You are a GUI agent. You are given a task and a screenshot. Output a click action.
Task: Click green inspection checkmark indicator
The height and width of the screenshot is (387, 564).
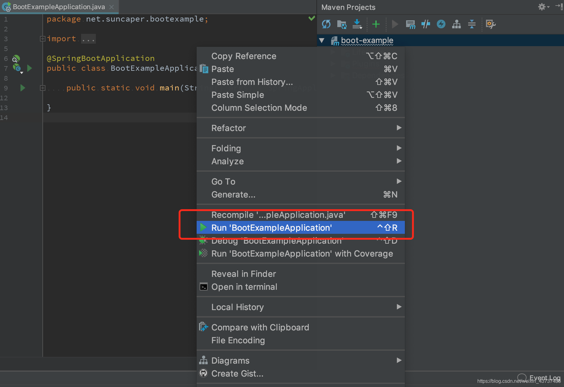click(x=311, y=18)
